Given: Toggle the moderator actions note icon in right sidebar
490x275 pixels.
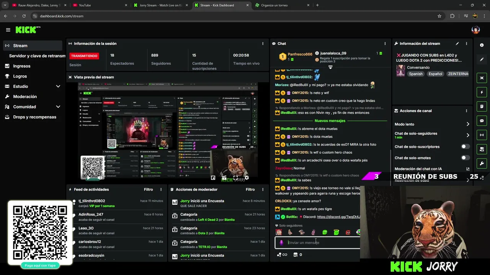Looking at the screenshot, I should 482,106.
